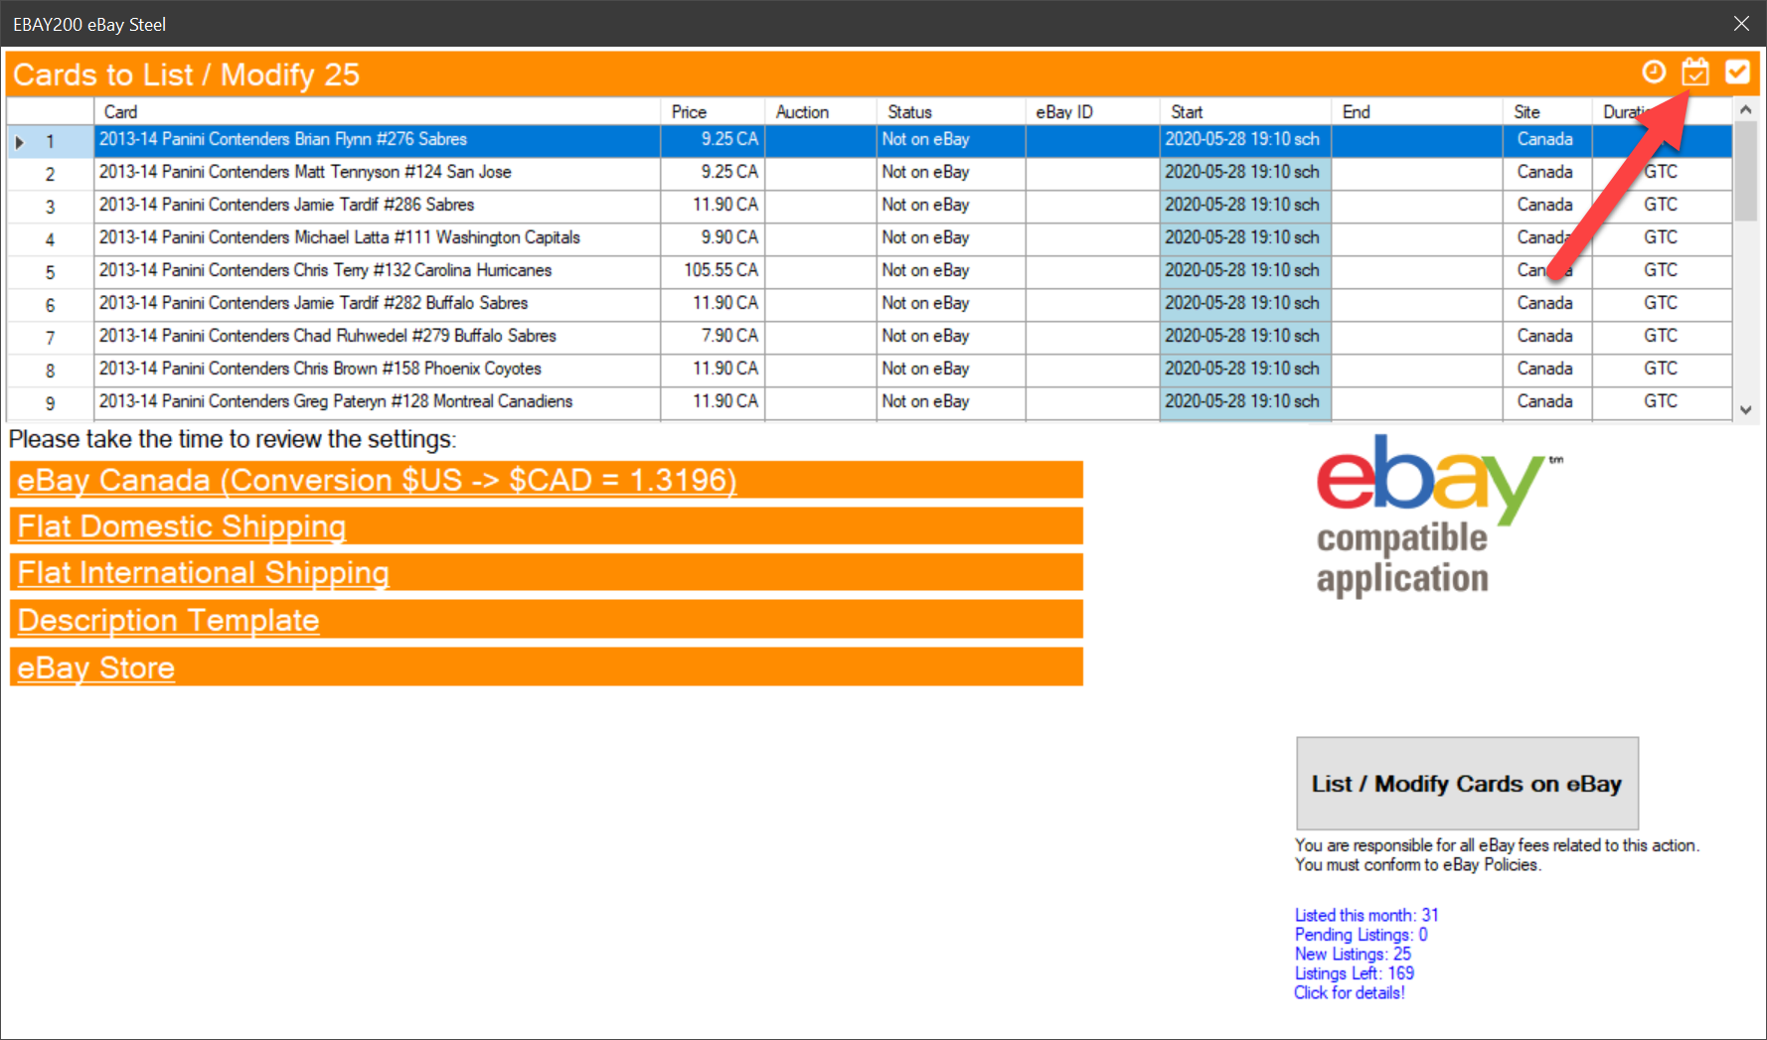Click row header number 2

50,174
